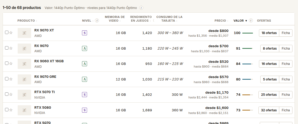The height and width of the screenshot is (124, 298).
Task: Star the RTX 5080 product
Action: 11,110
